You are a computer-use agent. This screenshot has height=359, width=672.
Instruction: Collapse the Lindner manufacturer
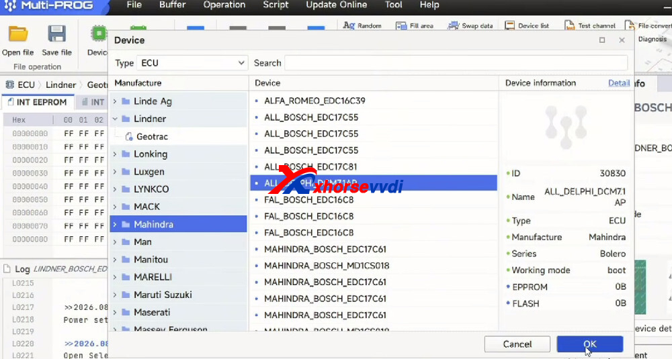pyautogui.click(x=115, y=119)
